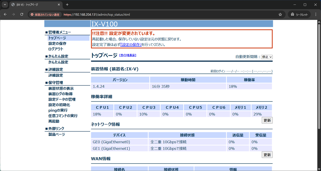Screen dimensions: 321x171
Task: Open a new tab with plus icon
Action: click(x=67, y=5)
